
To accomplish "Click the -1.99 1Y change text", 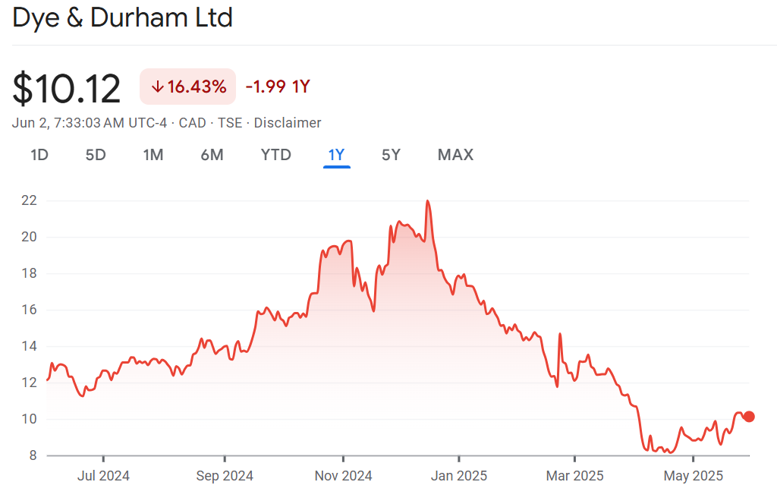I will tap(278, 87).
